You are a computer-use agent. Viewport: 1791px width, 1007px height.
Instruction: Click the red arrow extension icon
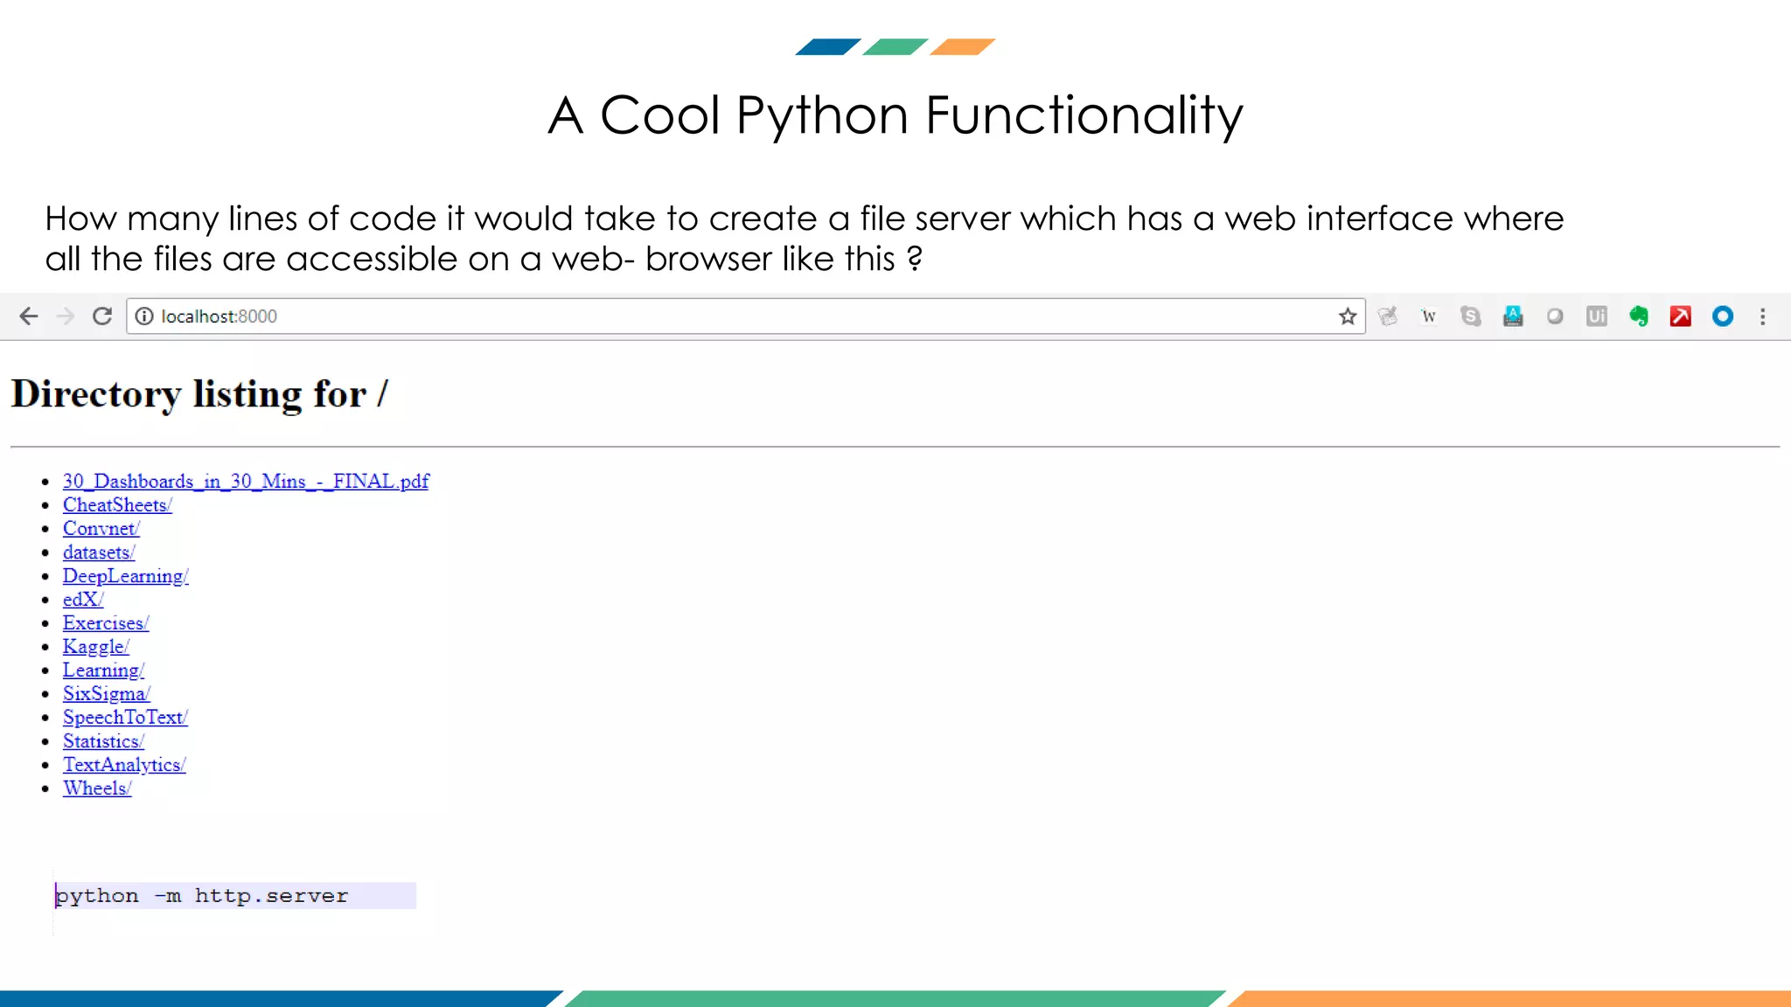point(1681,316)
